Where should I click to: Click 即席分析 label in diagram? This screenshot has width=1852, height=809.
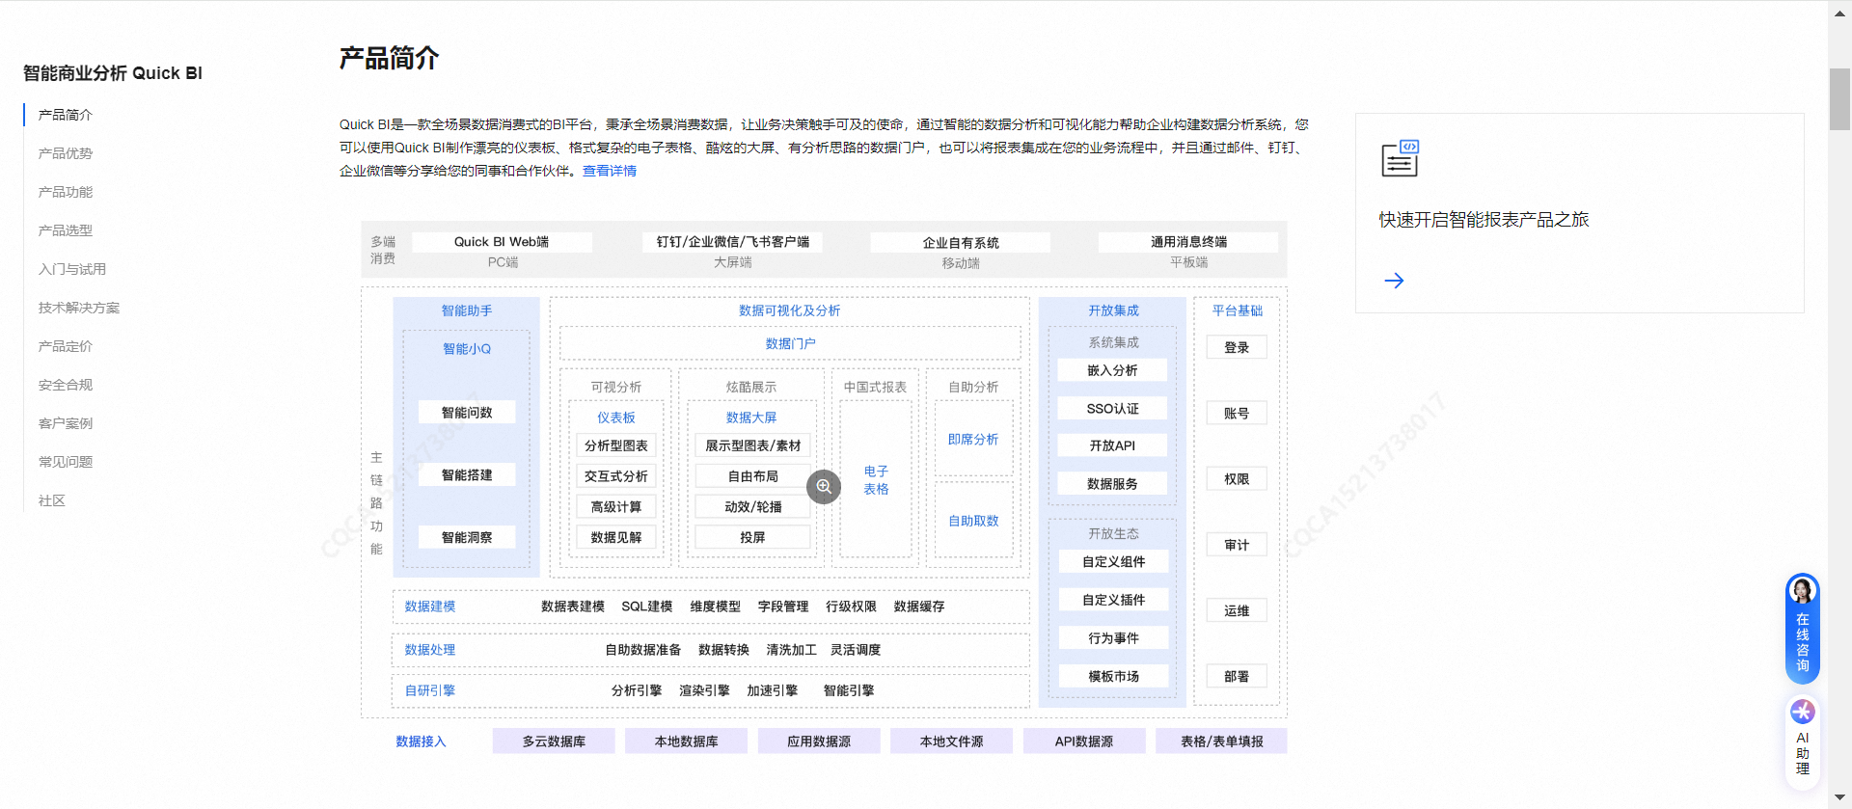973,439
